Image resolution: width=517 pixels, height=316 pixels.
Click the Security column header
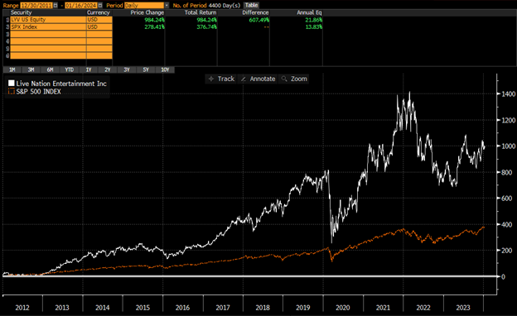point(21,12)
